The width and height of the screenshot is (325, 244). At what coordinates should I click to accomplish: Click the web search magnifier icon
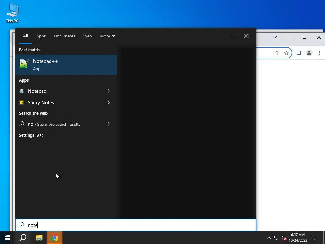click(22, 124)
